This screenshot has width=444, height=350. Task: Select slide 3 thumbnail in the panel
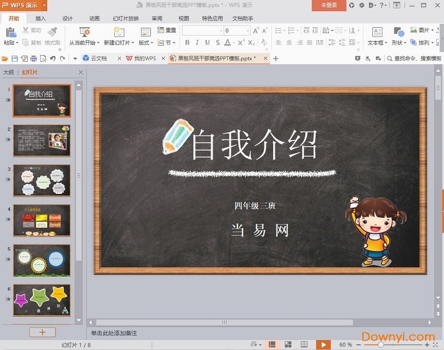click(42, 181)
